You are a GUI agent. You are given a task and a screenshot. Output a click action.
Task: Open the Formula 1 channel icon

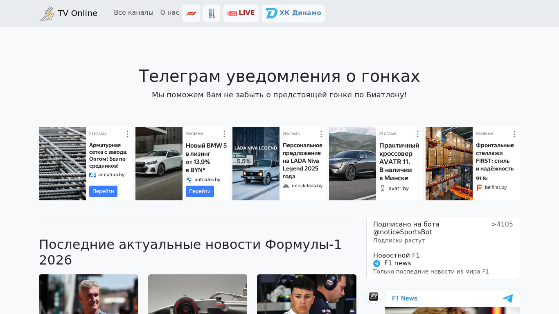(x=191, y=13)
